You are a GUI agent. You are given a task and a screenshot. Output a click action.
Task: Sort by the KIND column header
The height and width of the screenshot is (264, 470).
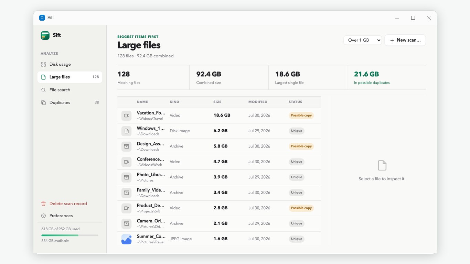click(174, 102)
